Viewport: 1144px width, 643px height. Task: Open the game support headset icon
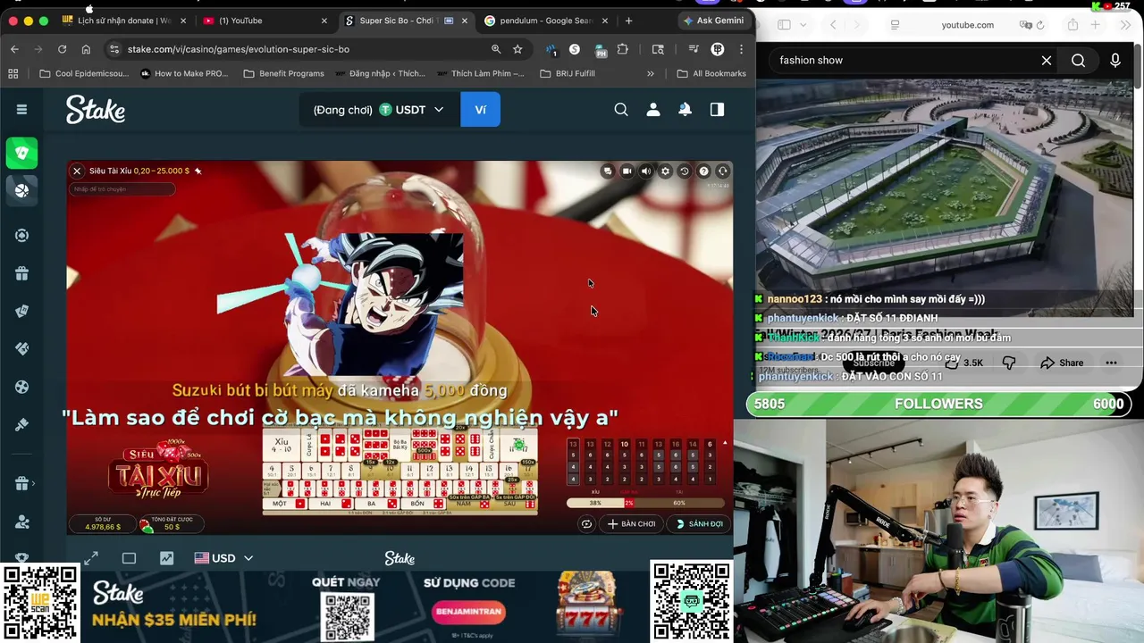[x=723, y=171]
